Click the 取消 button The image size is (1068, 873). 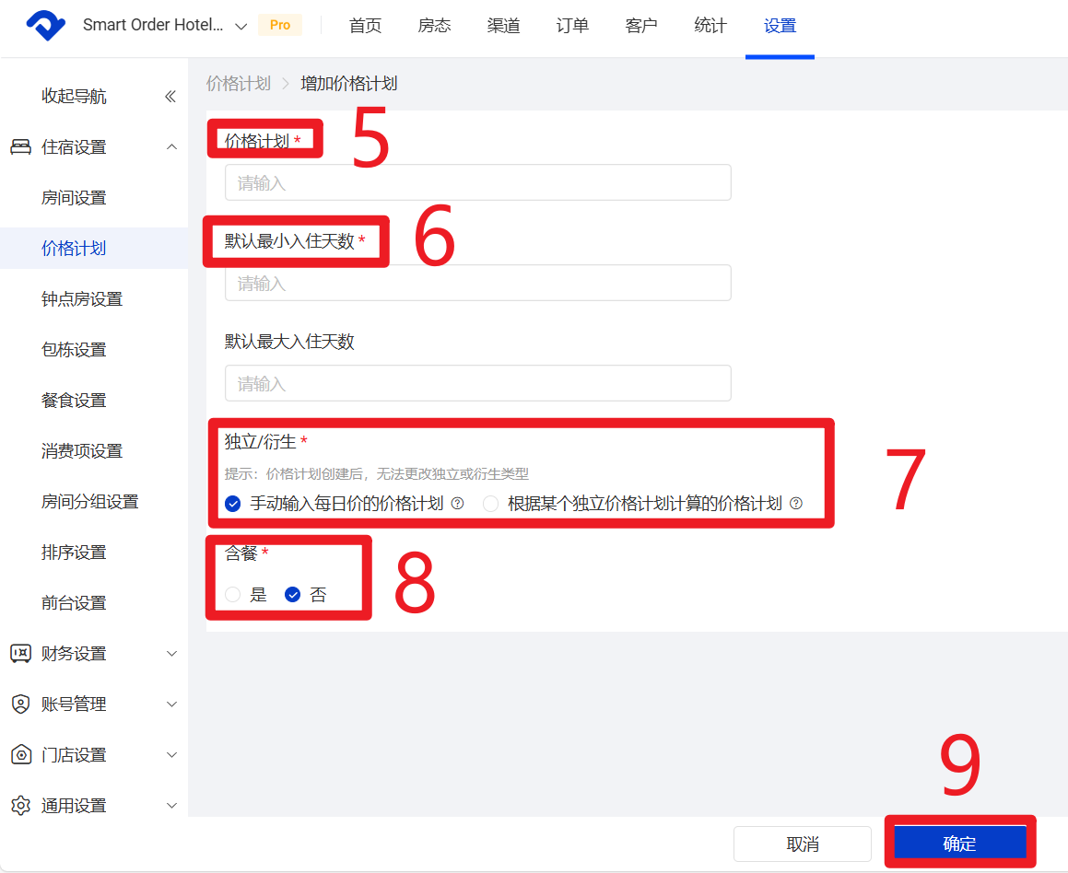pos(802,844)
